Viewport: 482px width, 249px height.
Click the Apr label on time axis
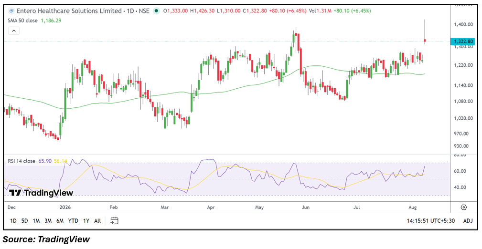(x=211, y=207)
